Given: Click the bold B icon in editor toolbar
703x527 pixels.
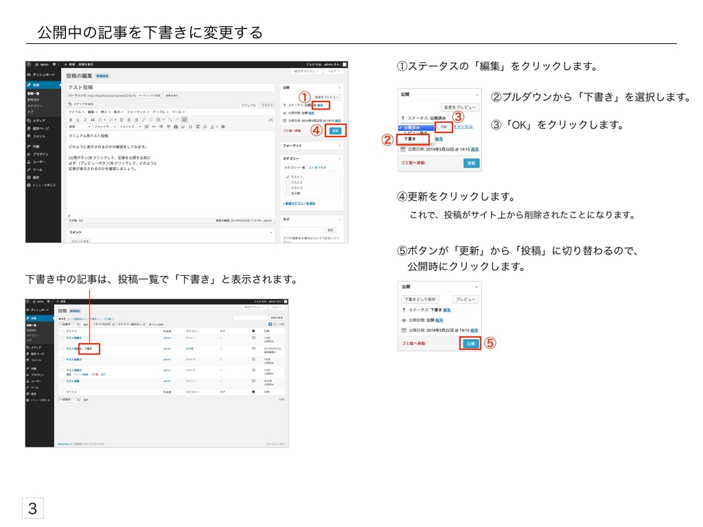Looking at the screenshot, I should [71, 119].
